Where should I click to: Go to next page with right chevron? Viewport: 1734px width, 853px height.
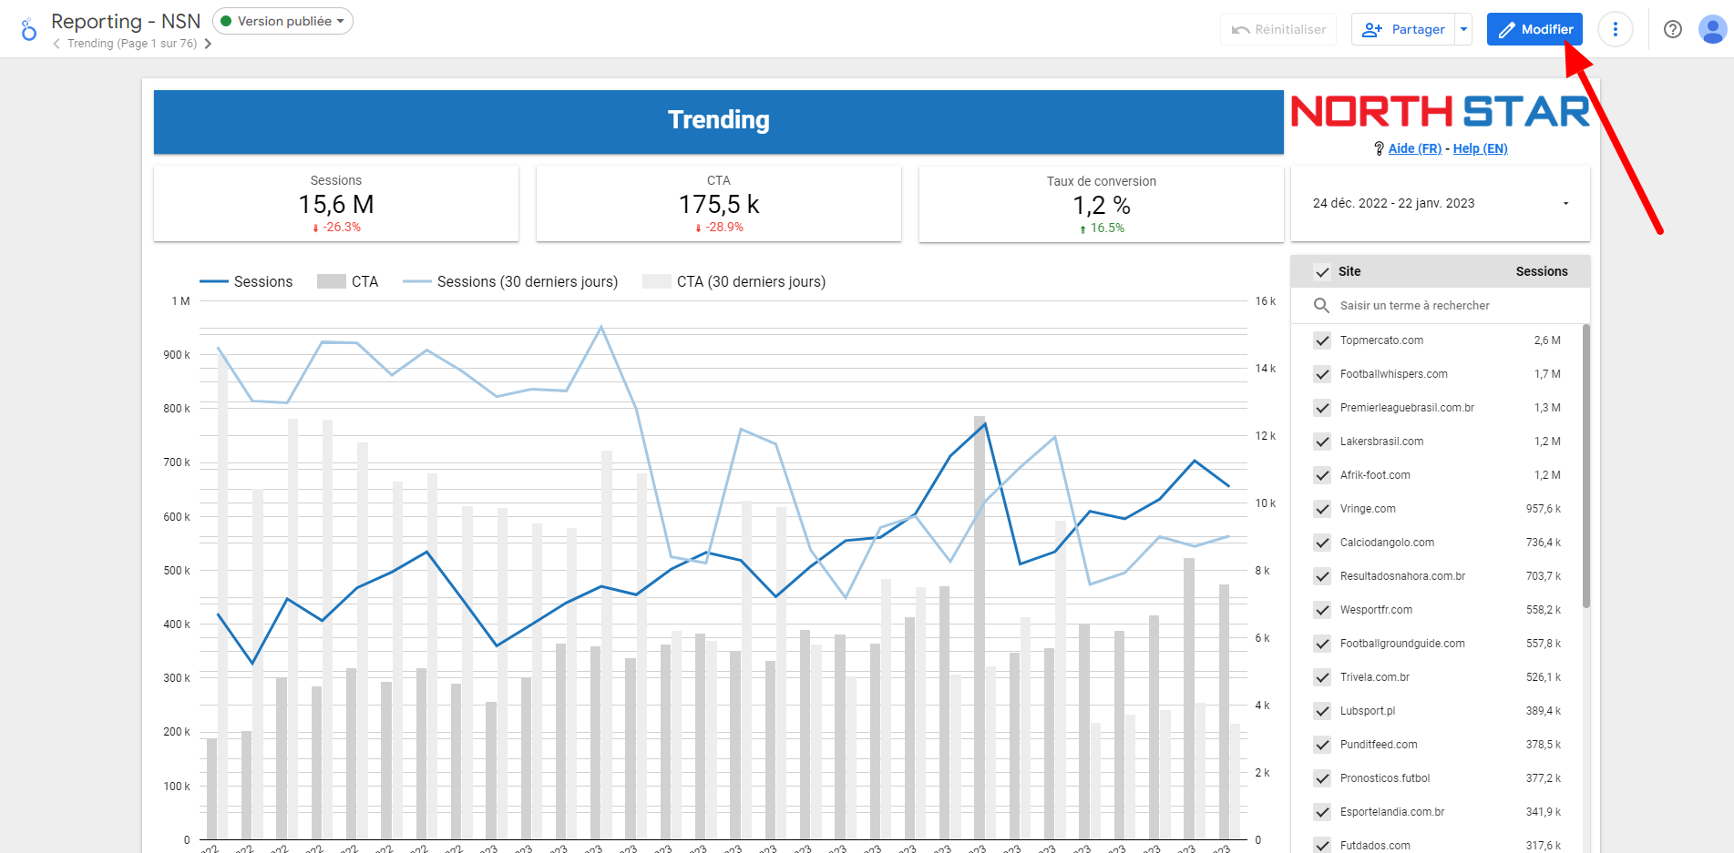click(x=208, y=44)
